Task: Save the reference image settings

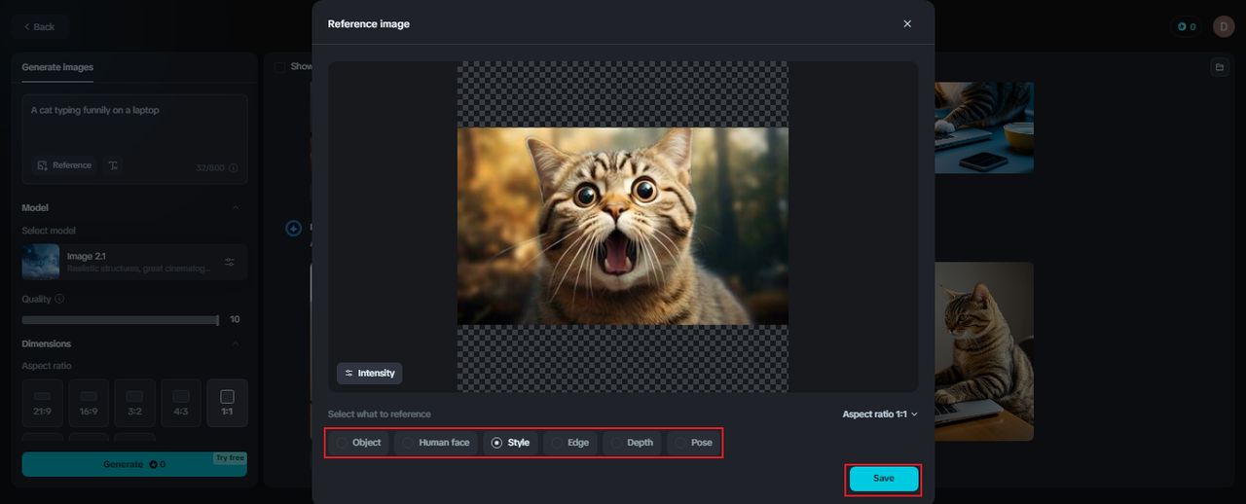Action: (x=884, y=479)
